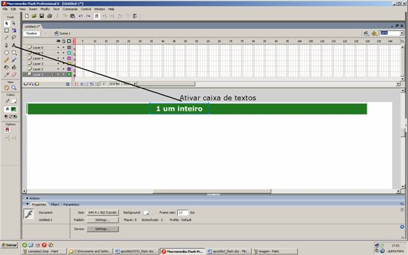Image resolution: width=408 pixels, height=255 pixels.
Task: Select the Text tool in Tools panel
Action: coord(14,45)
